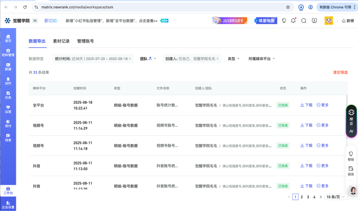This screenshot has height=211, width=358.
Task: Click the 新功能 announcement link
Action: pyautogui.click(x=51, y=21)
